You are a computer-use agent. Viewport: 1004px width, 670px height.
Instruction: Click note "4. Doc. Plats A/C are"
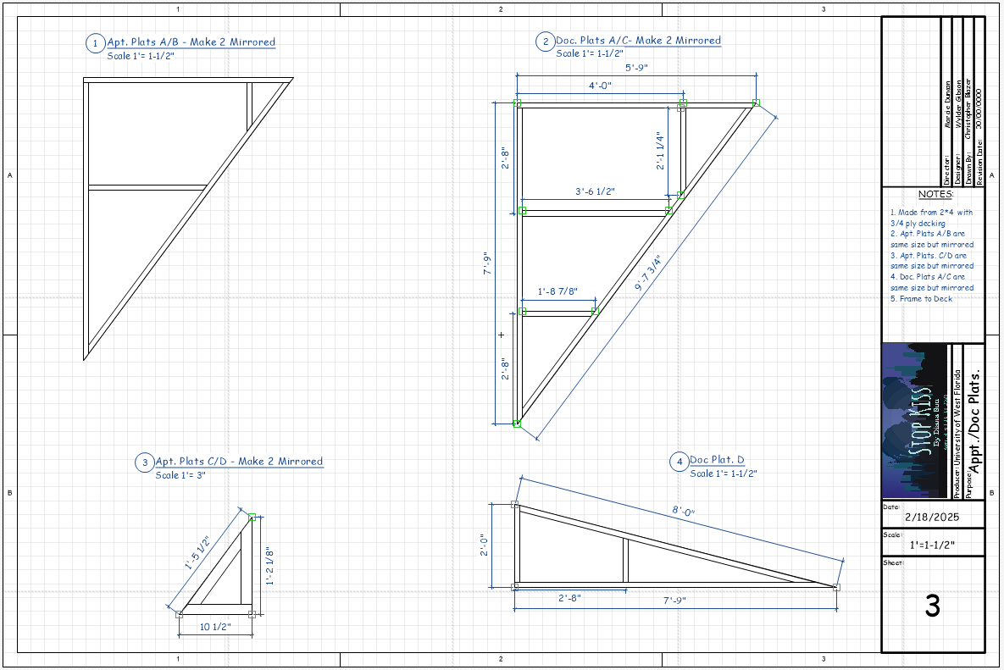point(928,277)
